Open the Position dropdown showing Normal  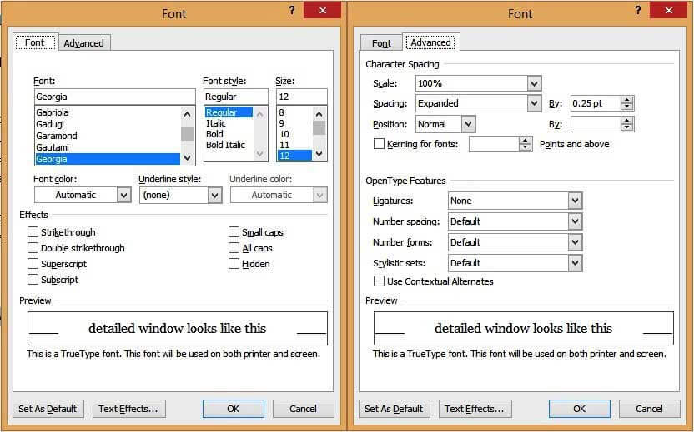(x=468, y=124)
